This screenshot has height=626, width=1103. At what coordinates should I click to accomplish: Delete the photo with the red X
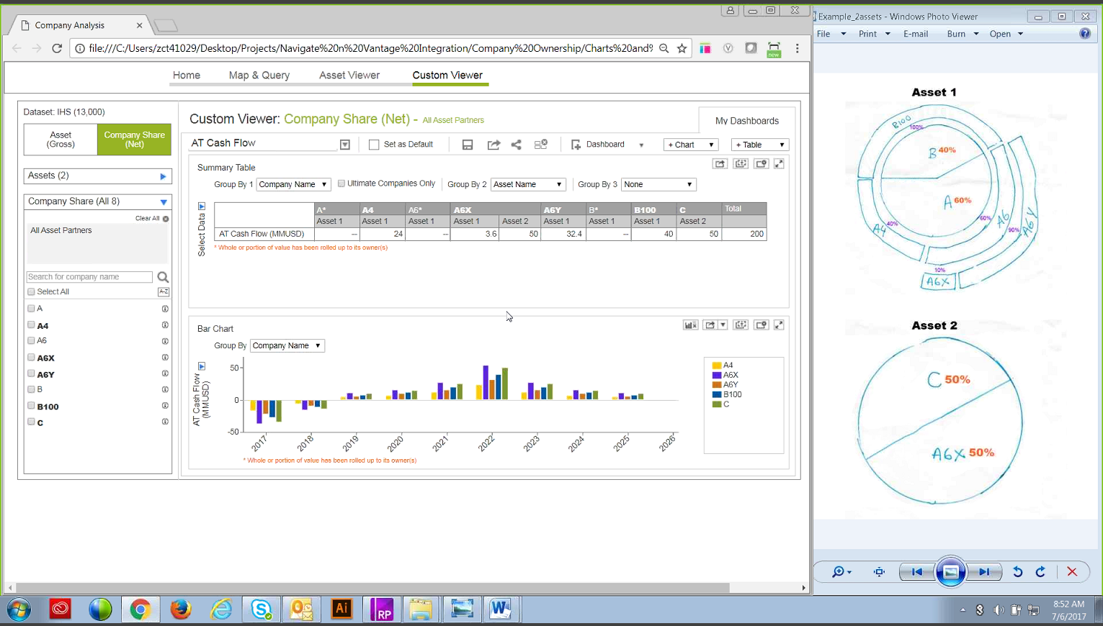tap(1072, 572)
